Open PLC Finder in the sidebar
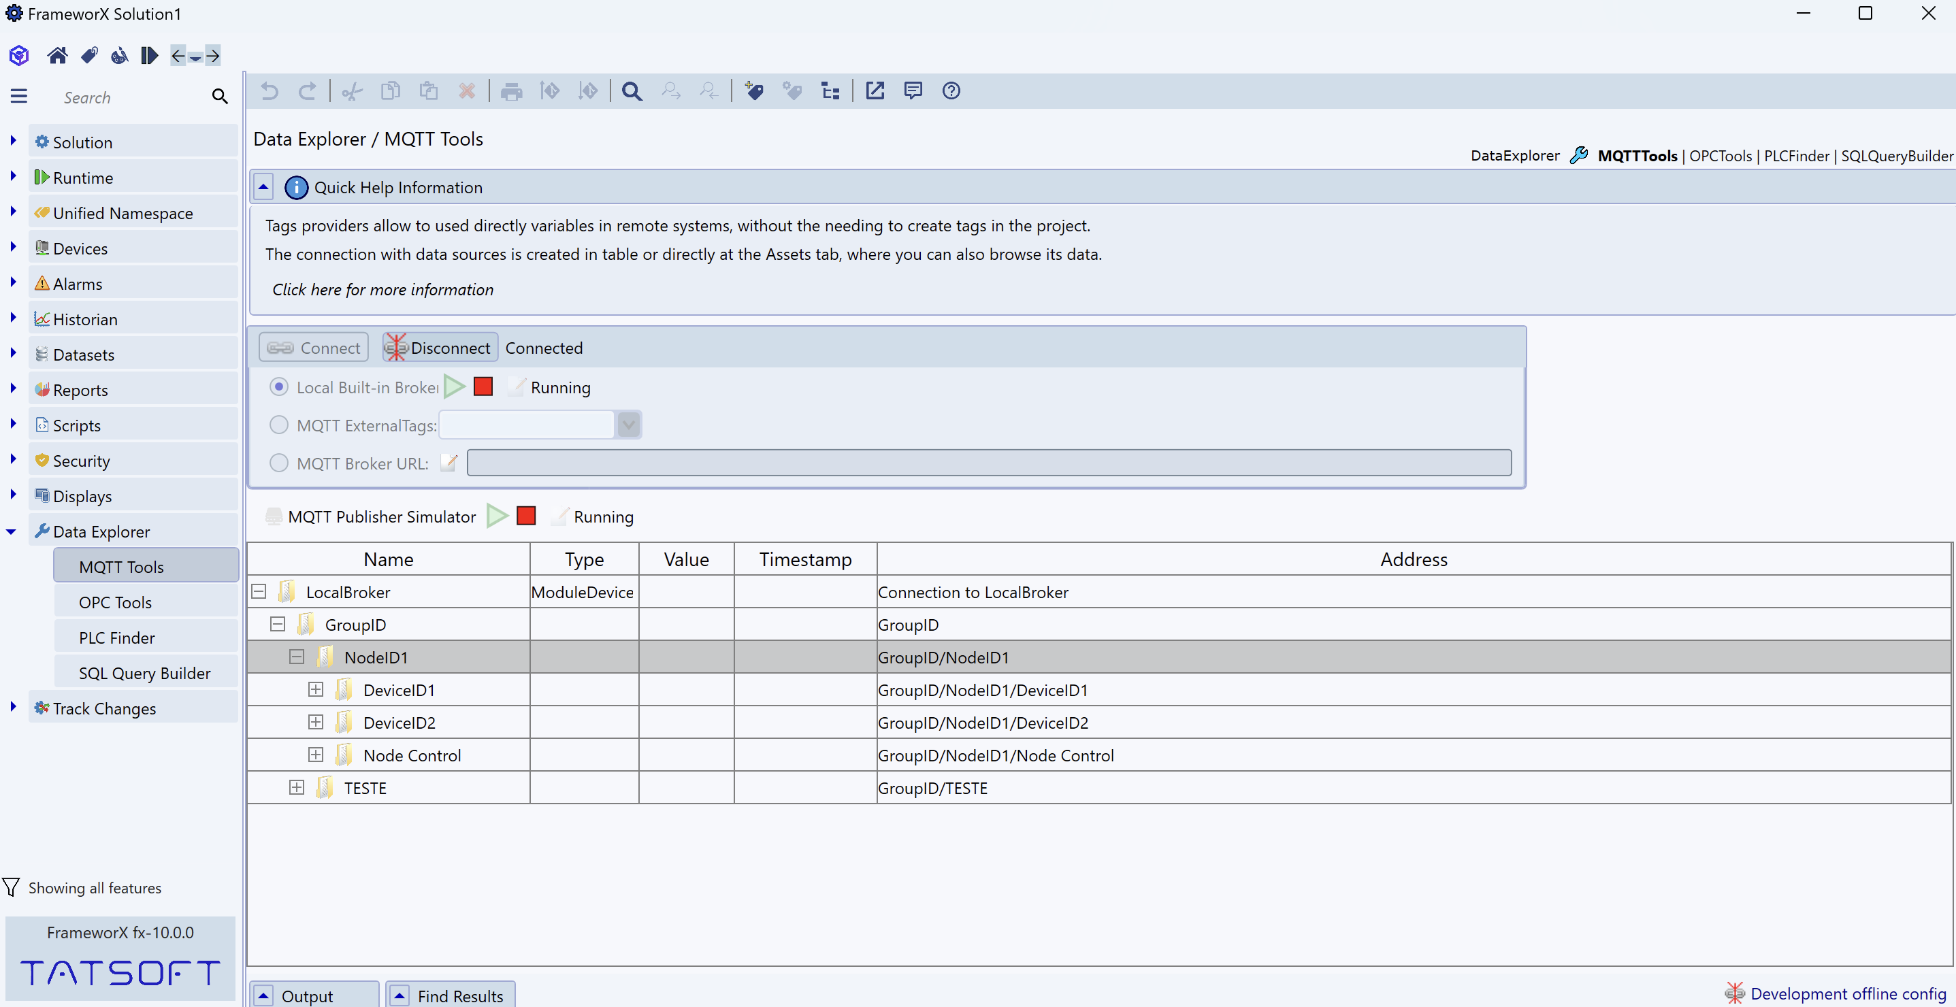This screenshot has width=1956, height=1007. click(146, 638)
